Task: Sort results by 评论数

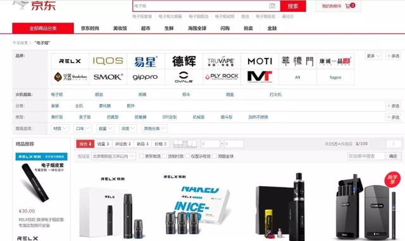Action: (123, 144)
